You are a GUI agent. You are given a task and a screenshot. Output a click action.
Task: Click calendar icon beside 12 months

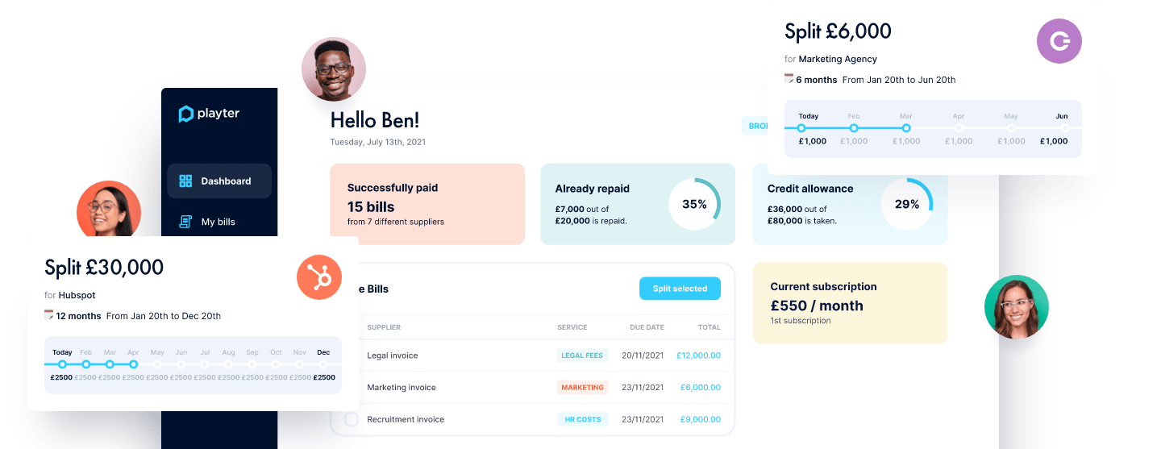[x=48, y=315]
